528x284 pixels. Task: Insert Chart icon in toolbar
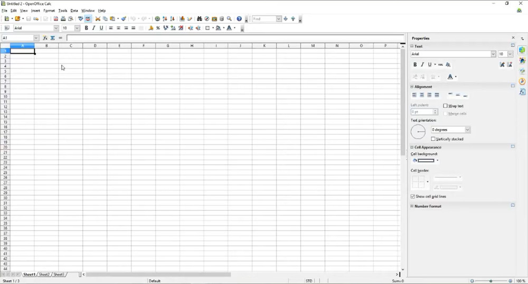tap(182, 19)
